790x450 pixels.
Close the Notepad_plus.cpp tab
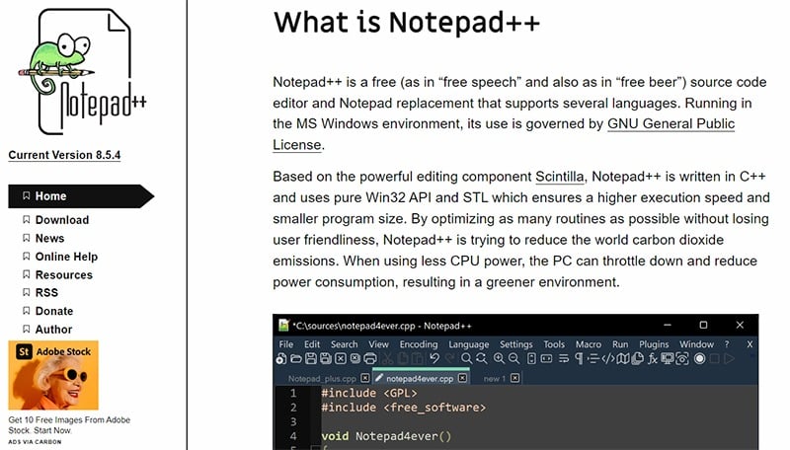[x=365, y=378]
